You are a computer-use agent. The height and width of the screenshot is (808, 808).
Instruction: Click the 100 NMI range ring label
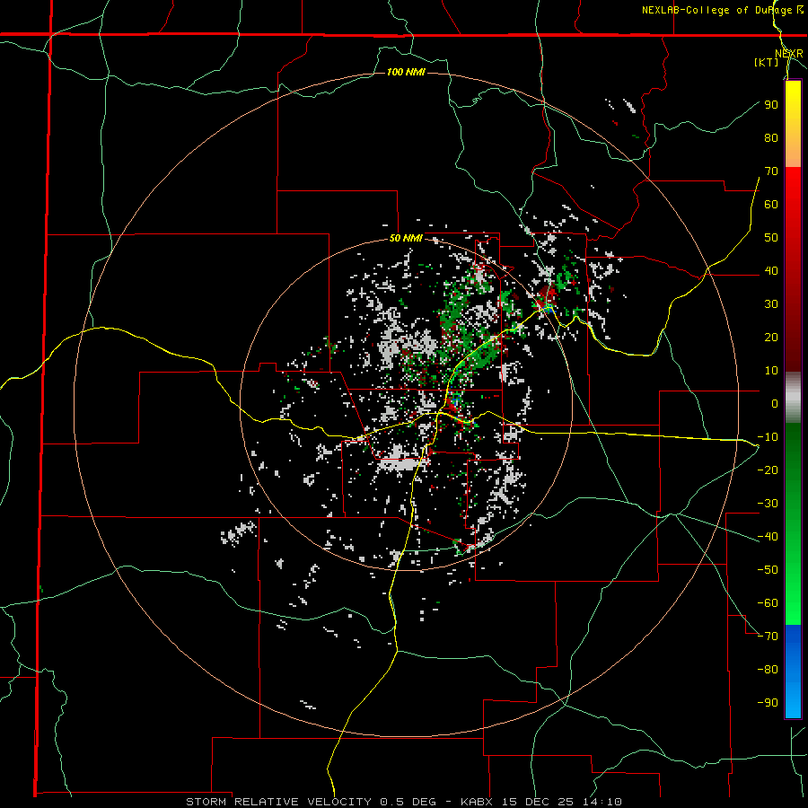(406, 72)
